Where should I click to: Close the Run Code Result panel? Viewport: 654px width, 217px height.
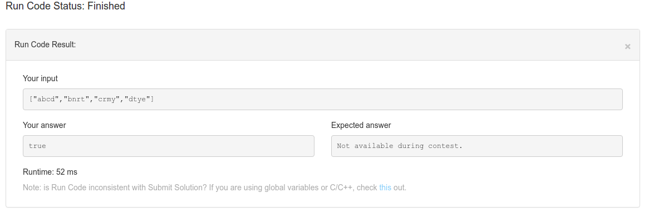[627, 47]
